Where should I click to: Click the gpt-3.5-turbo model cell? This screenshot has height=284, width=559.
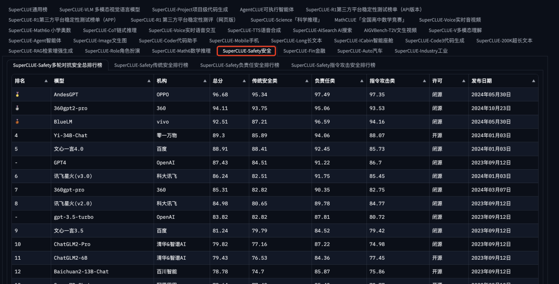pyautogui.click(x=102, y=217)
